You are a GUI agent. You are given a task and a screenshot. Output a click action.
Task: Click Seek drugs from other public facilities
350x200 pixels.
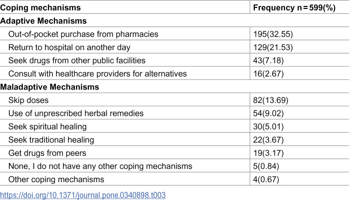coord(77,61)
